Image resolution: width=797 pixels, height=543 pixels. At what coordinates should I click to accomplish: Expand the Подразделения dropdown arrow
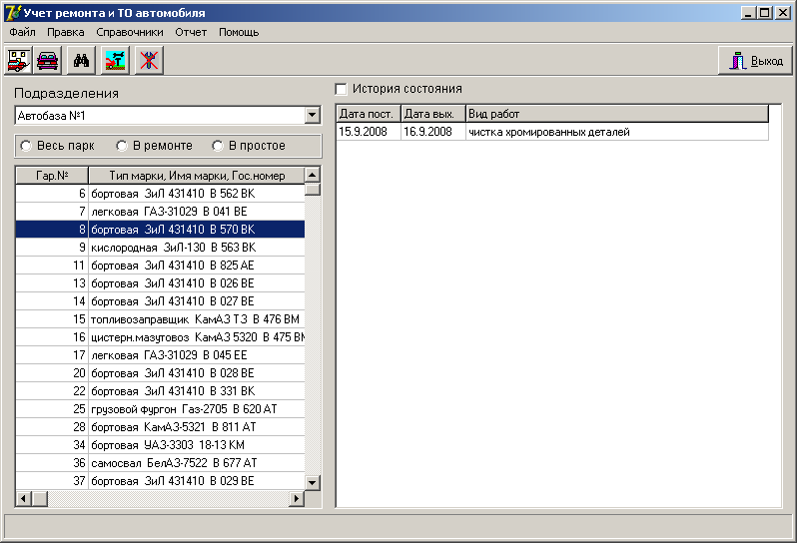click(313, 116)
